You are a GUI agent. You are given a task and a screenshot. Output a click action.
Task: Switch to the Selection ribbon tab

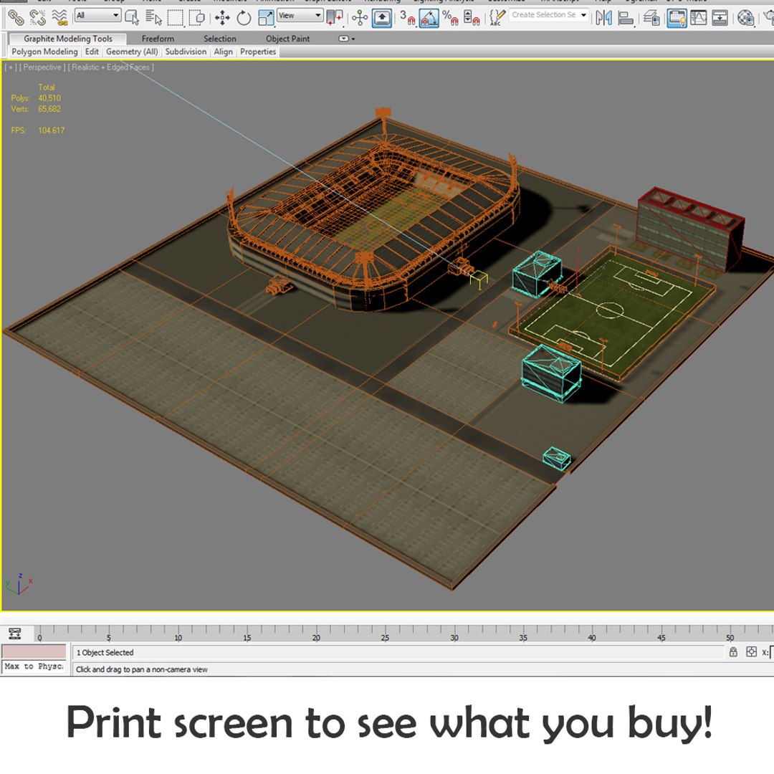220,39
